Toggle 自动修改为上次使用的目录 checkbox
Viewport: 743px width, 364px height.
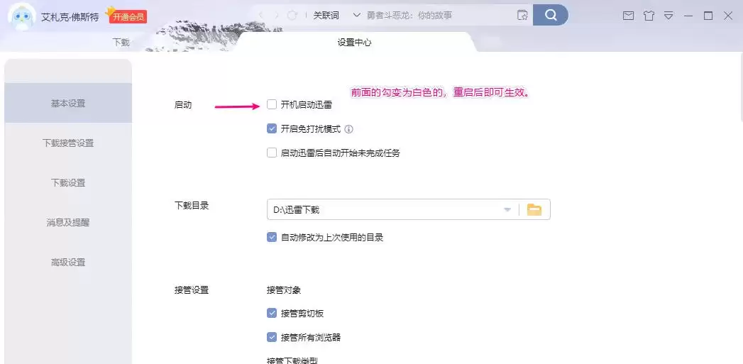[x=272, y=238]
